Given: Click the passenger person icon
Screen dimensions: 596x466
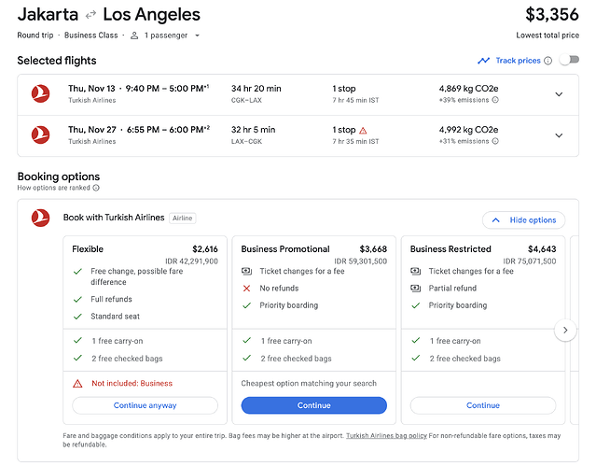Looking at the screenshot, I should point(134,35).
